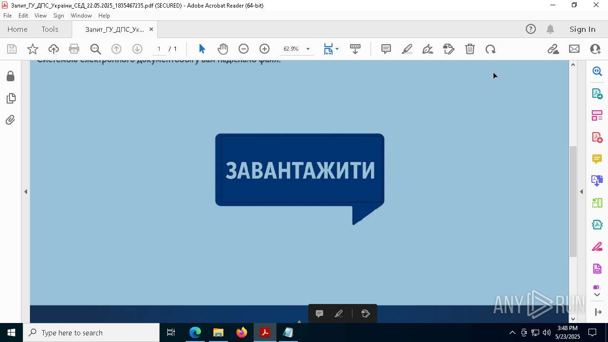Click the Windows search box
This screenshot has width=608, height=342.
pyautogui.click(x=91, y=332)
